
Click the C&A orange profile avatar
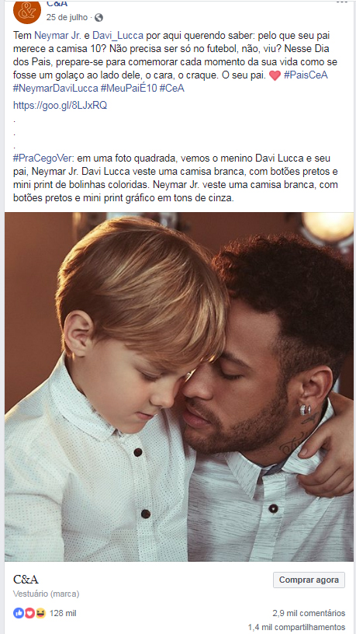pyautogui.click(x=27, y=11)
